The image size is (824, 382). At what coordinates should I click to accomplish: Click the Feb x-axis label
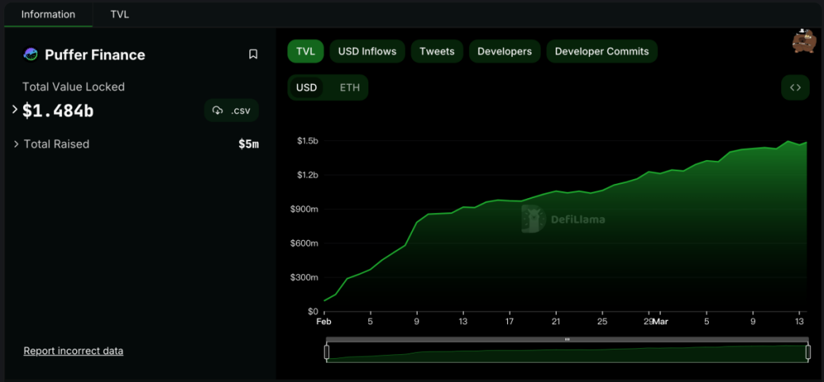324,322
